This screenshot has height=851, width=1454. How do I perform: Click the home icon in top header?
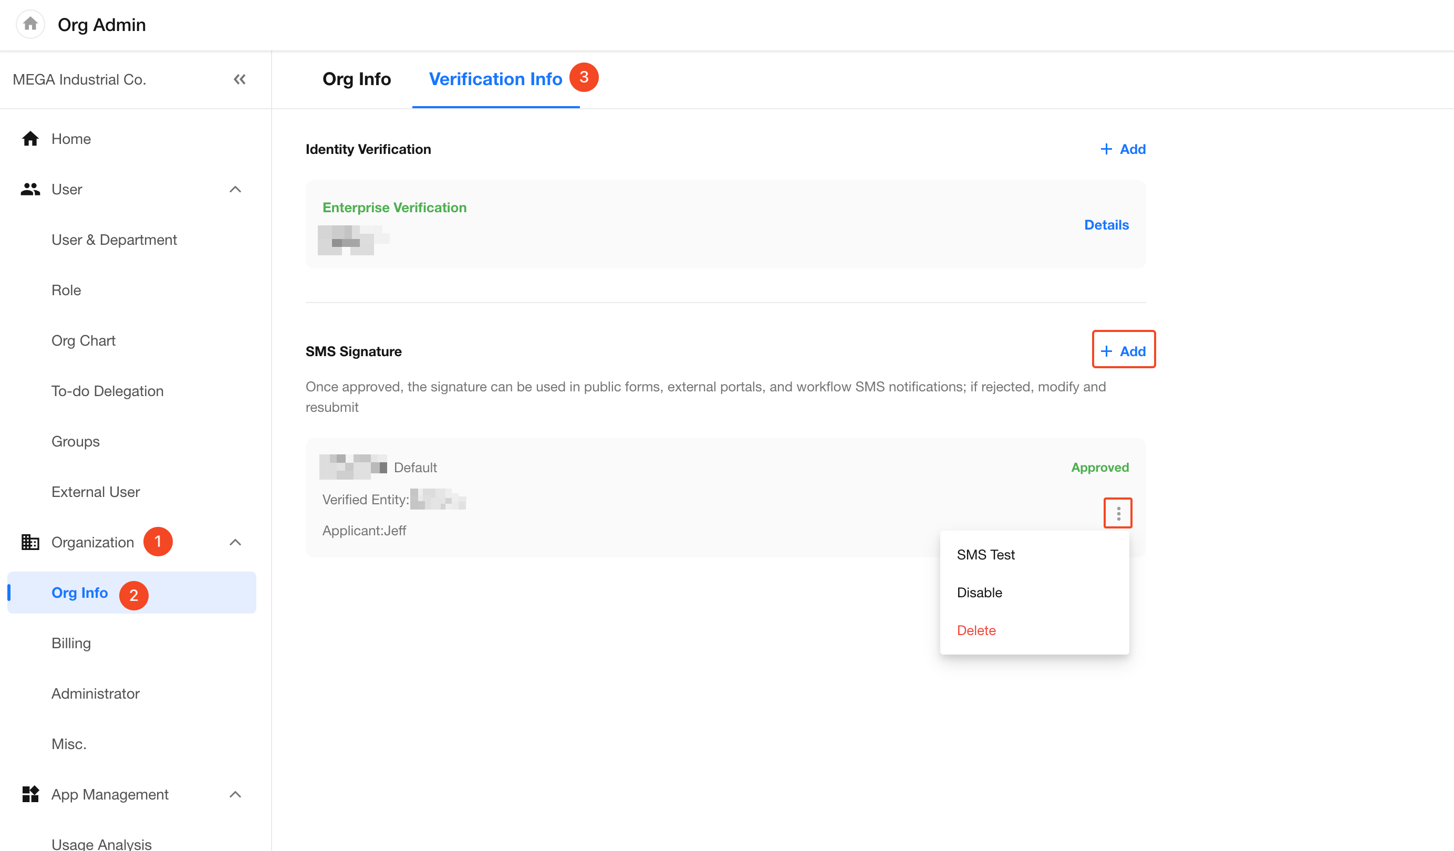[x=30, y=24]
